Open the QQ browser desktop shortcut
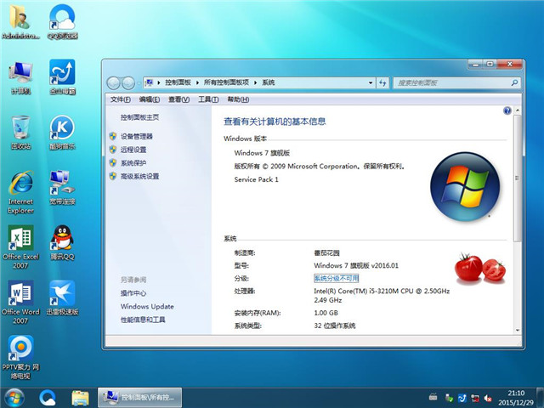Image resolution: width=544 pixels, height=408 pixels. [x=62, y=20]
